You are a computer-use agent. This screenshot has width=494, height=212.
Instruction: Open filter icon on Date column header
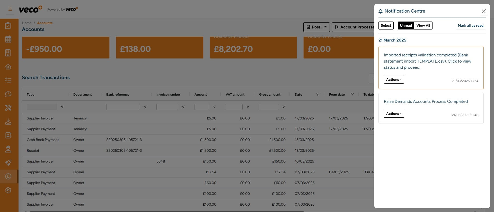tap(318, 94)
